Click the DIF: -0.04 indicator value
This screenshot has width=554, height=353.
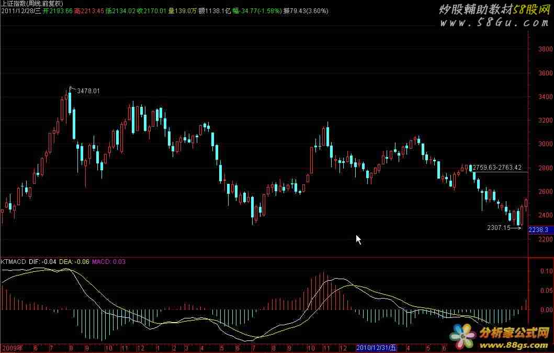pyautogui.click(x=42, y=262)
